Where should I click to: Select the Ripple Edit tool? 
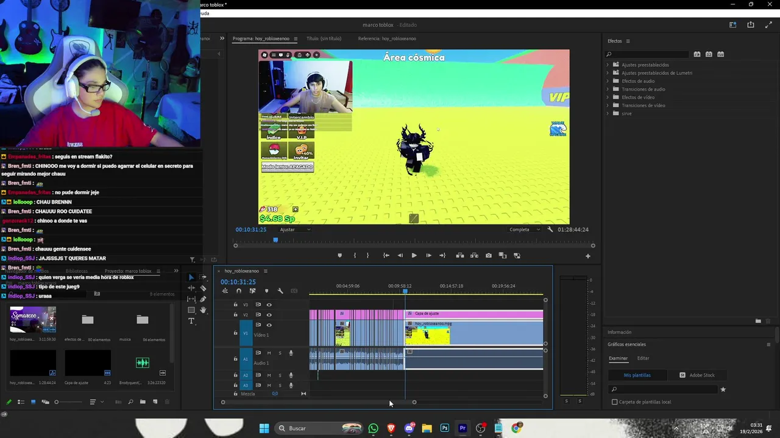click(191, 288)
